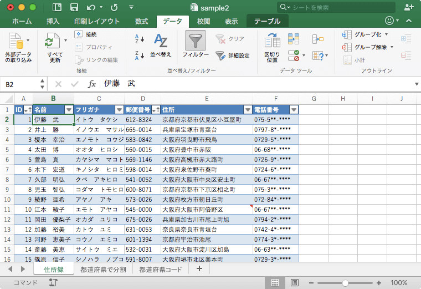
Task: Open the 挿入 ribbon tab
Action: point(53,21)
